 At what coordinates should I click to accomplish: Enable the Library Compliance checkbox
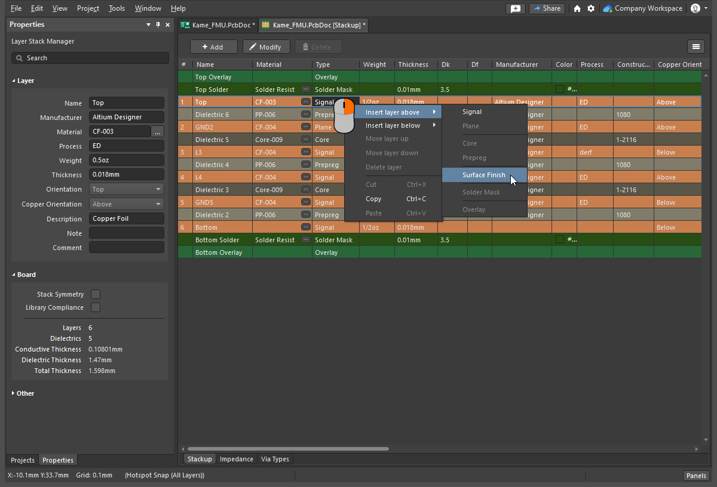tap(96, 307)
